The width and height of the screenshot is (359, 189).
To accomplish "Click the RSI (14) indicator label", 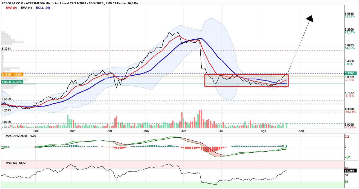I will click(11, 163).
